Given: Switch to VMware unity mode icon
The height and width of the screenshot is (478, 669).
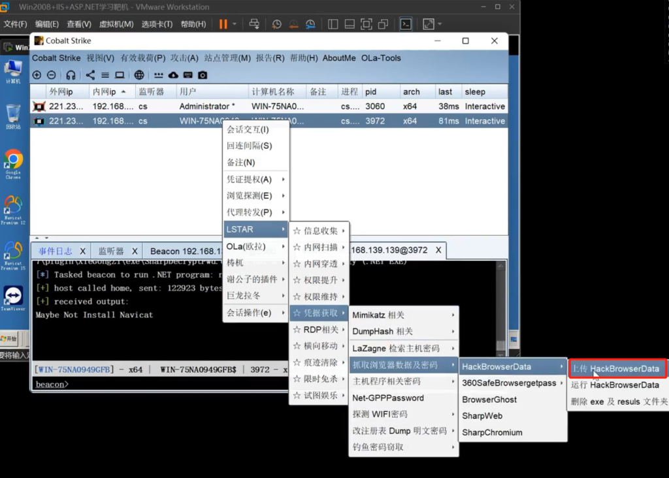Looking at the screenshot, I should (x=383, y=24).
